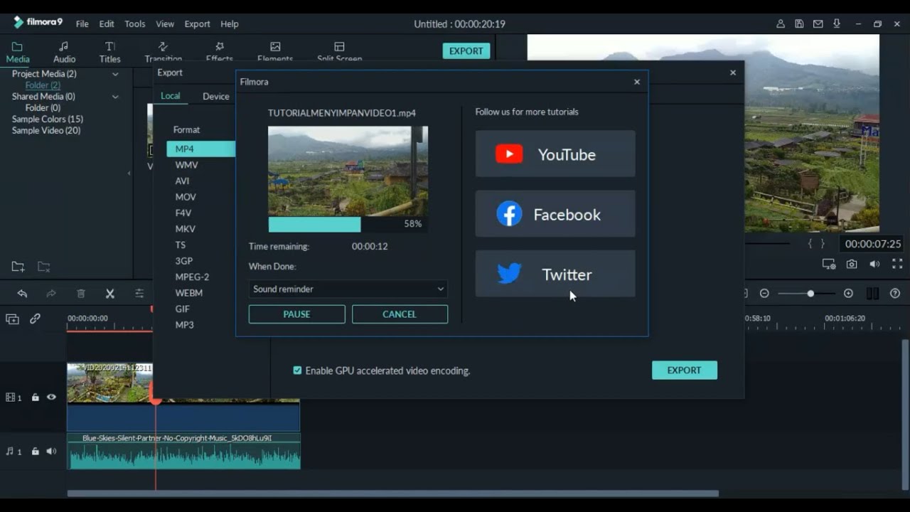Viewport: 910px width, 512px height.
Task: Open the View menu
Action: point(165,23)
